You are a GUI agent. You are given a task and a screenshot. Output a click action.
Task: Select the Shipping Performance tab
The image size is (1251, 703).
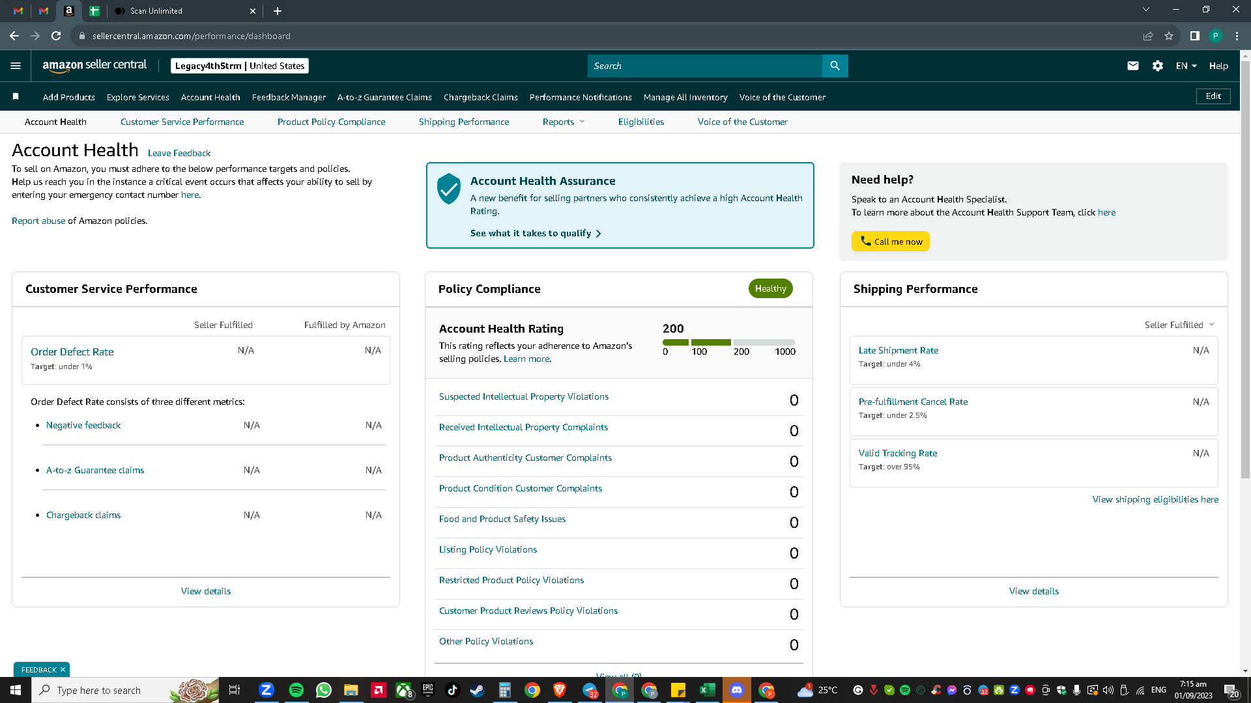tap(464, 122)
